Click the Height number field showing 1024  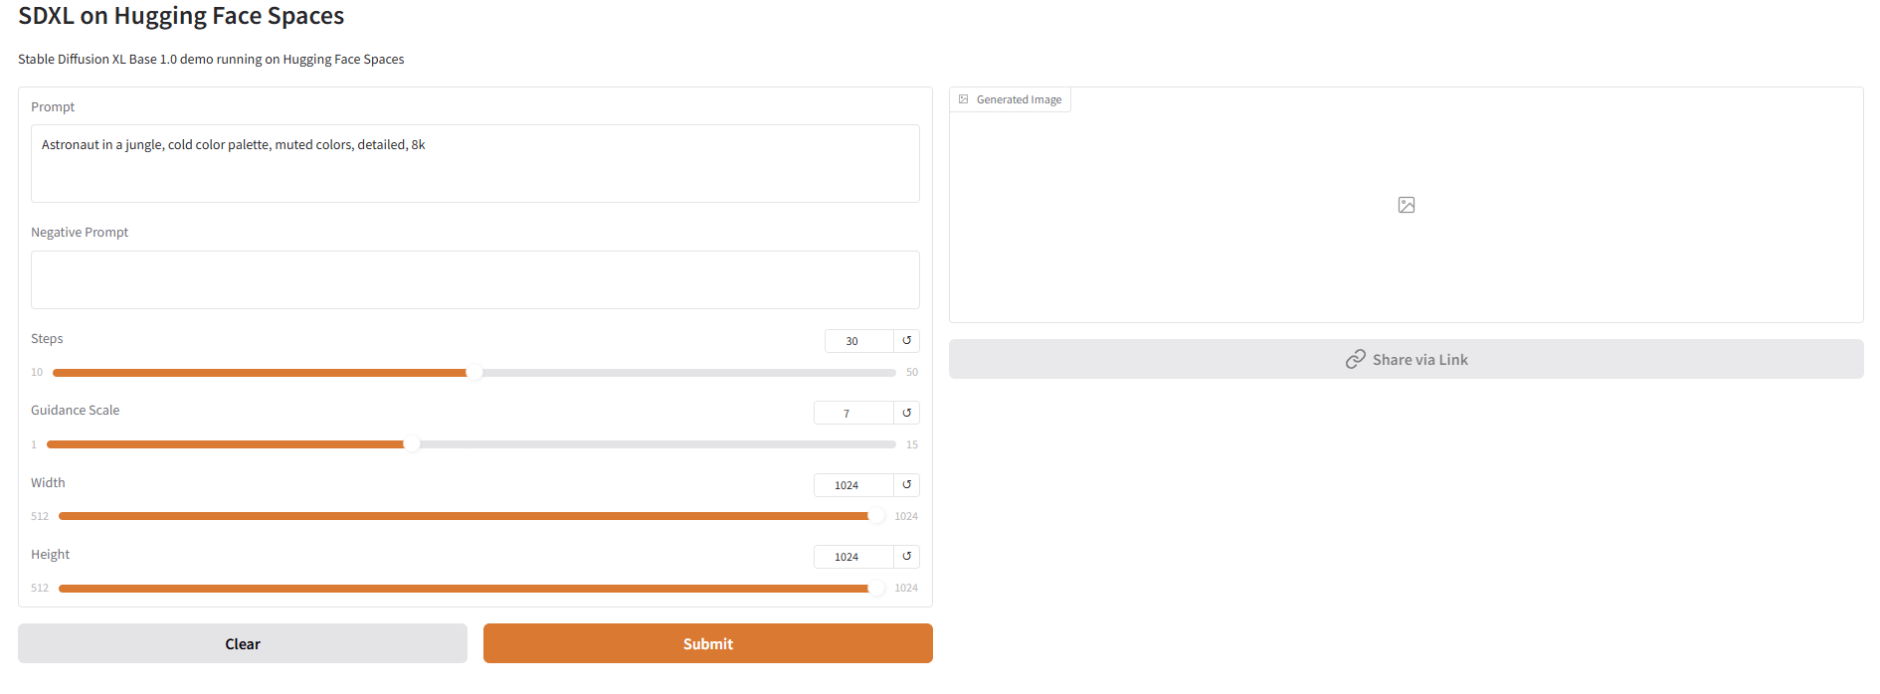pos(852,557)
